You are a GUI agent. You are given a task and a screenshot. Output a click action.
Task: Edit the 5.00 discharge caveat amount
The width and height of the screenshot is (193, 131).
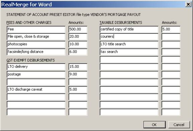[x=78, y=90]
